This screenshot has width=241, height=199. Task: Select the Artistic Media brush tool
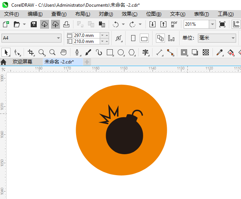88,52
